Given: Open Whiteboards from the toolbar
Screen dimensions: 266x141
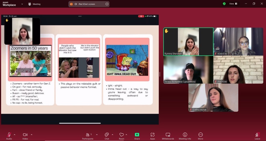Looking at the screenshot, I should coord(168,136).
